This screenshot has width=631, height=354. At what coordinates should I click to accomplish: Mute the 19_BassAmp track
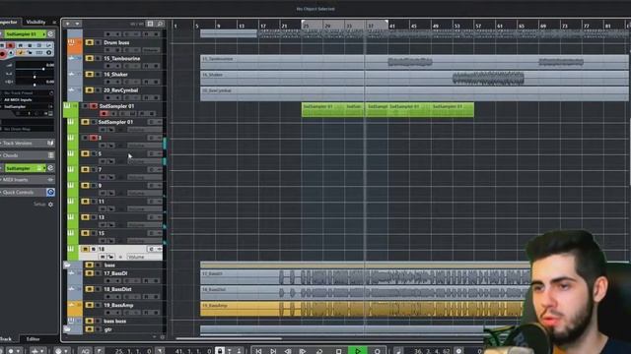point(90,305)
